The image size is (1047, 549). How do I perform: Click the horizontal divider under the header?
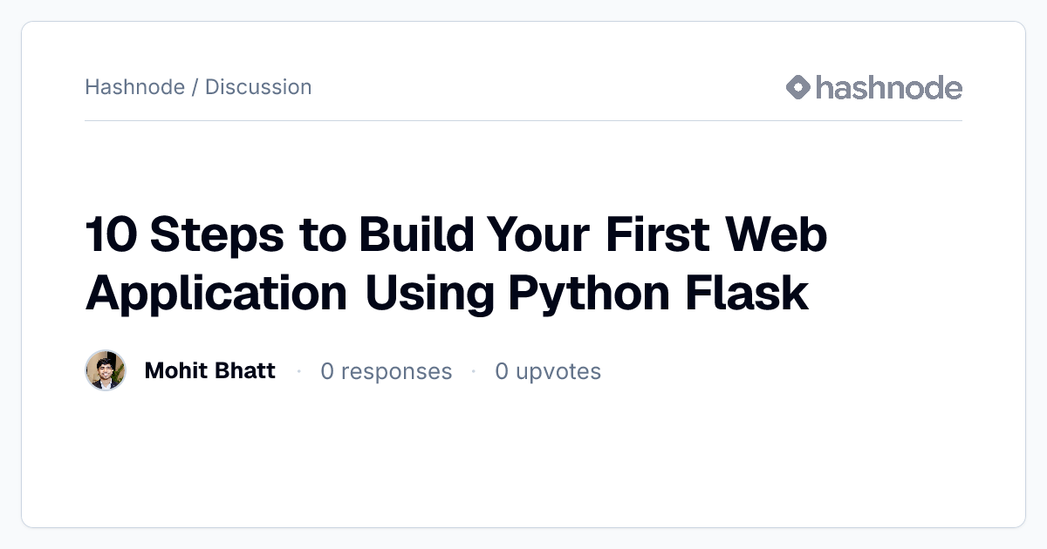point(523,120)
